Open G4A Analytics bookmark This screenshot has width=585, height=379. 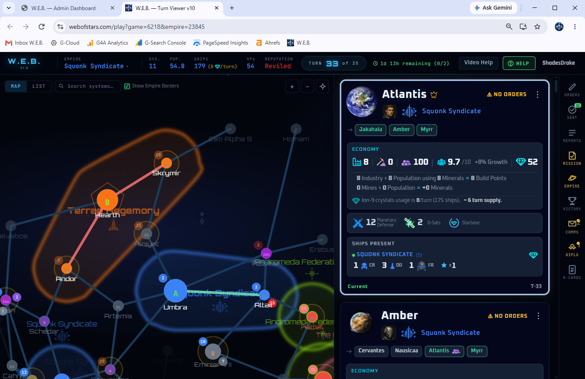coord(108,43)
